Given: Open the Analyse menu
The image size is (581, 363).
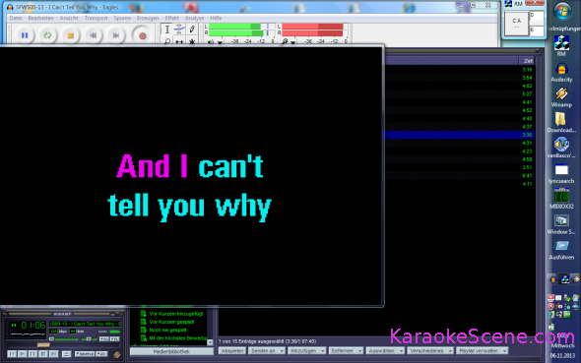Looking at the screenshot, I should tap(194, 18).
